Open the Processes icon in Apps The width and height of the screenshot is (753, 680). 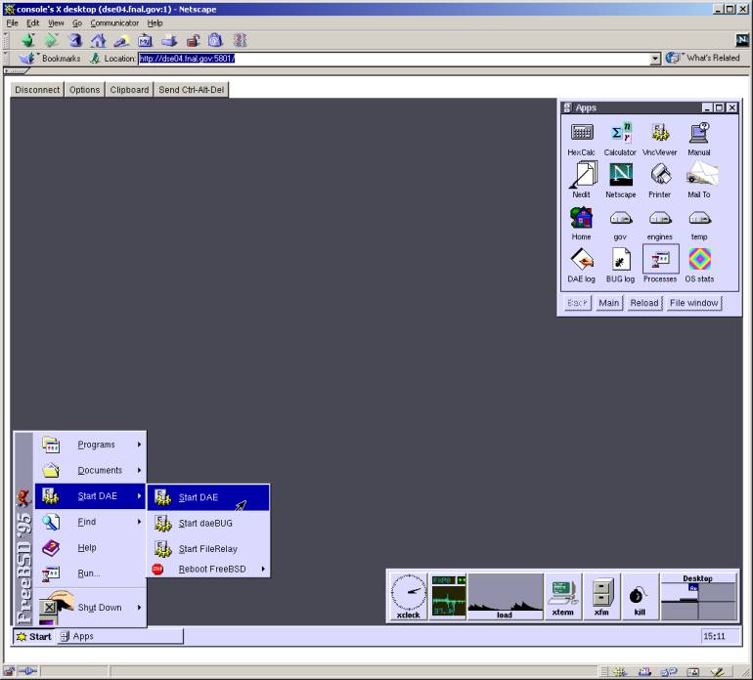pyautogui.click(x=660, y=265)
